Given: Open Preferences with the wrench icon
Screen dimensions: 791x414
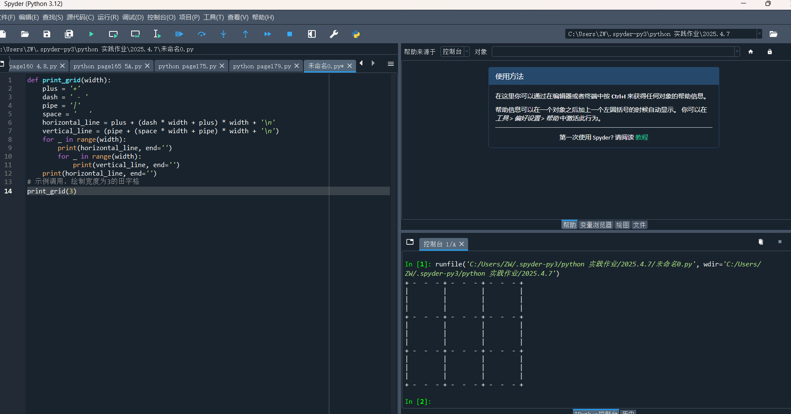Looking at the screenshot, I should [334, 34].
